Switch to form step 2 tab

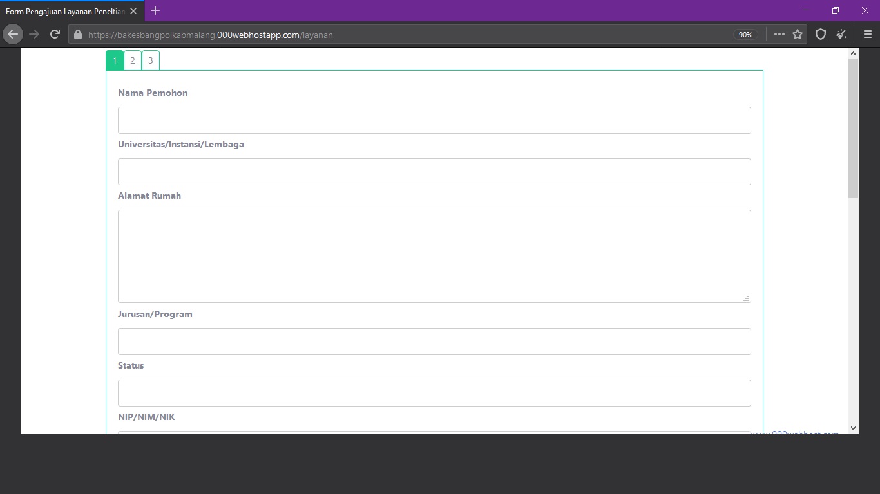click(133, 60)
